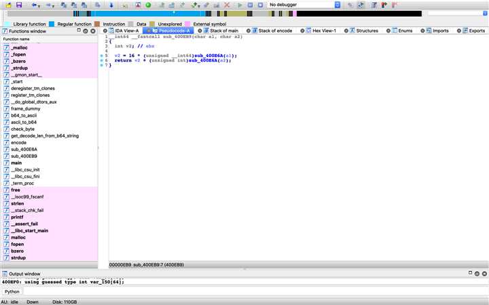This screenshot has height=305, width=489.
Task: Click the forward navigation arrow
Action: pyautogui.click(x=48, y=5)
